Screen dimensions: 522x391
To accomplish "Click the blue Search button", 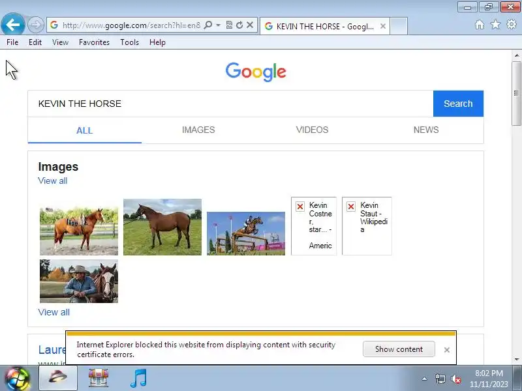I will tap(458, 104).
